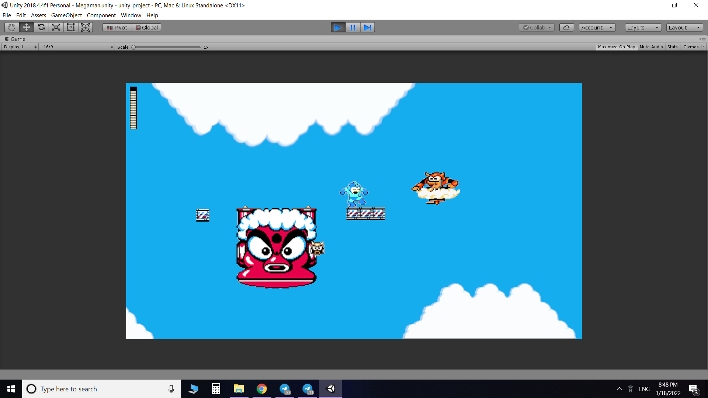Toggle Maximize On Play

coord(617,47)
